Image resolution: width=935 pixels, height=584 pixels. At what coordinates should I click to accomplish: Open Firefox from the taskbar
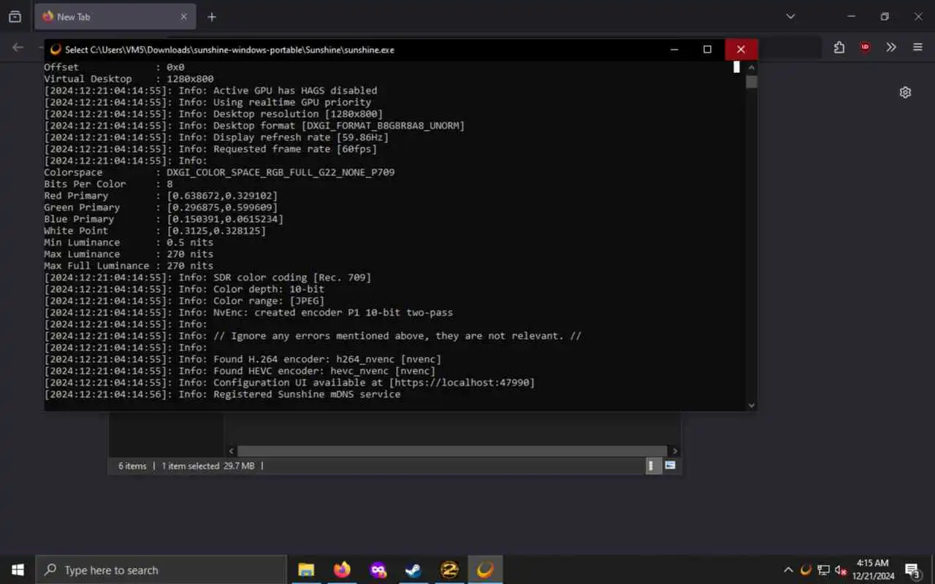click(342, 570)
